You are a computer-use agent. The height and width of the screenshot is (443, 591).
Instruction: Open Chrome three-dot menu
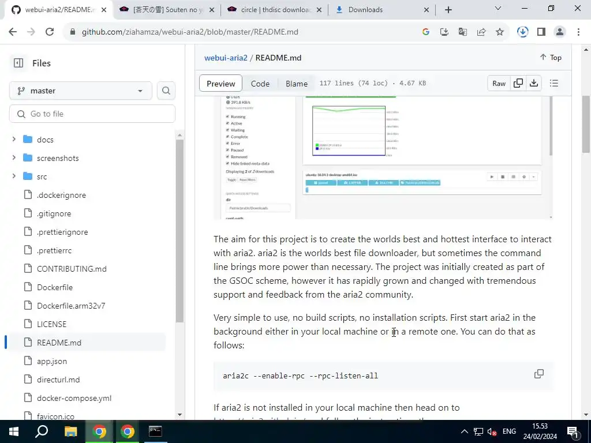click(x=578, y=32)
